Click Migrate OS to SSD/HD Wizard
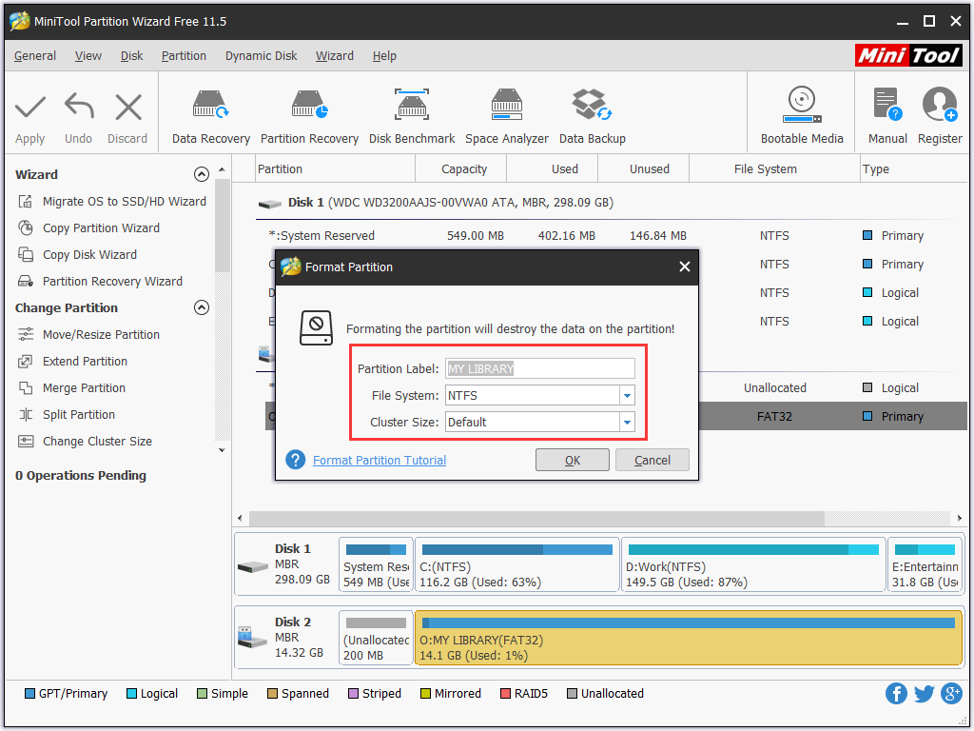Image resolution: width=974 pixels, height=731 pixels. pyautogui.click(x=124, y=201)
